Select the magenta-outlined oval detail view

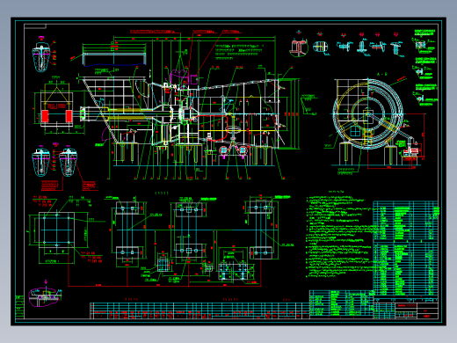[45, 297]
